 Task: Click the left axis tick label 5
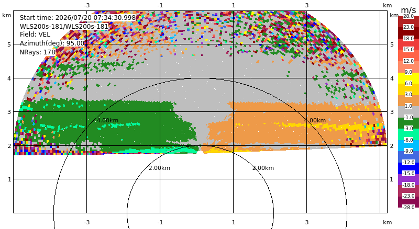(x=9, y=44)
